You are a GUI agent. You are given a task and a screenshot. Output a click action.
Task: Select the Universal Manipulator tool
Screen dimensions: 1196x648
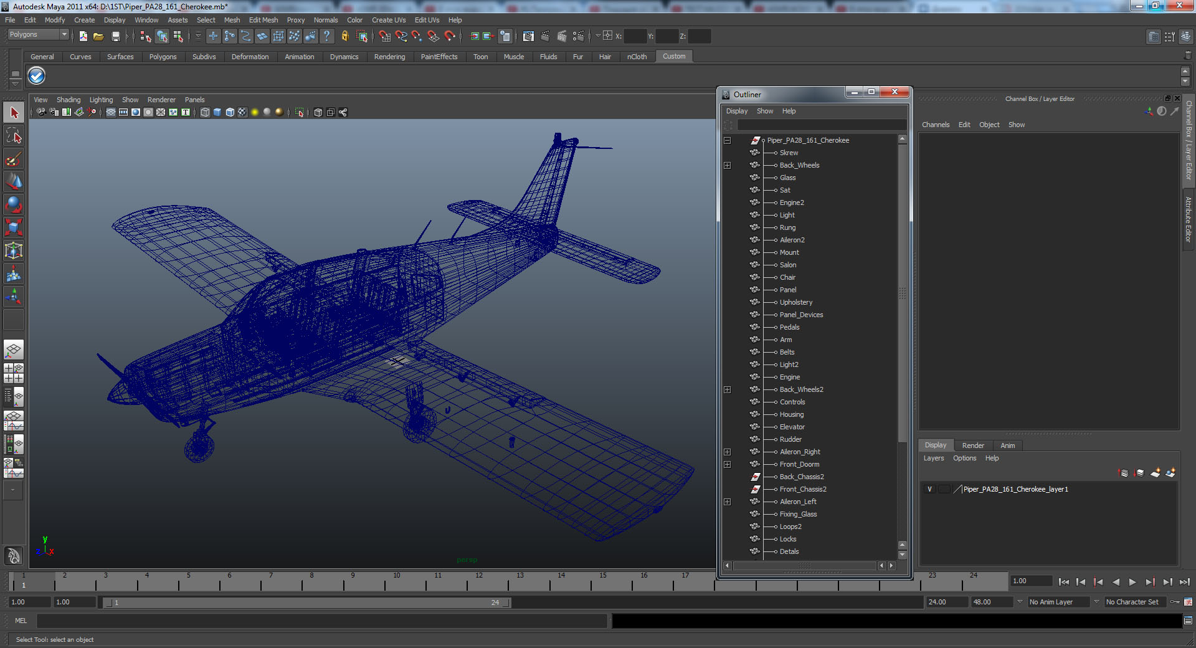(x=14, y=250)
